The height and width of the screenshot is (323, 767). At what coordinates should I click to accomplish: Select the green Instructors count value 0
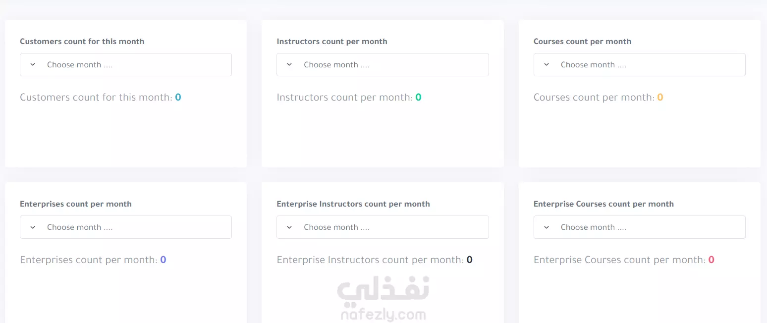(418, 98)
